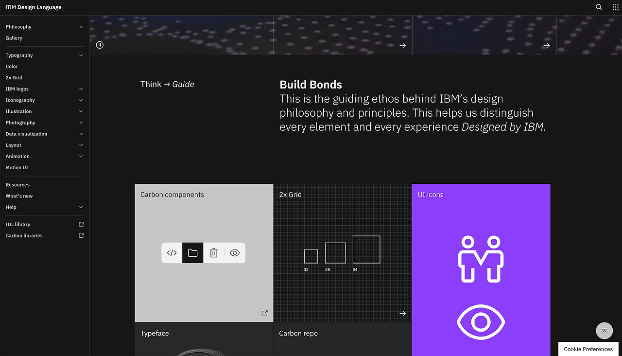Open the Carbon components card title
Viewport: 622px width, 356px height.
click(172, 195)
